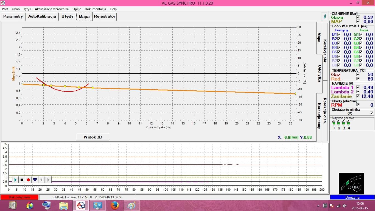The image size is (375, 211).
Task: Start recording with the red circle button
Action: (x=28, y=180)
